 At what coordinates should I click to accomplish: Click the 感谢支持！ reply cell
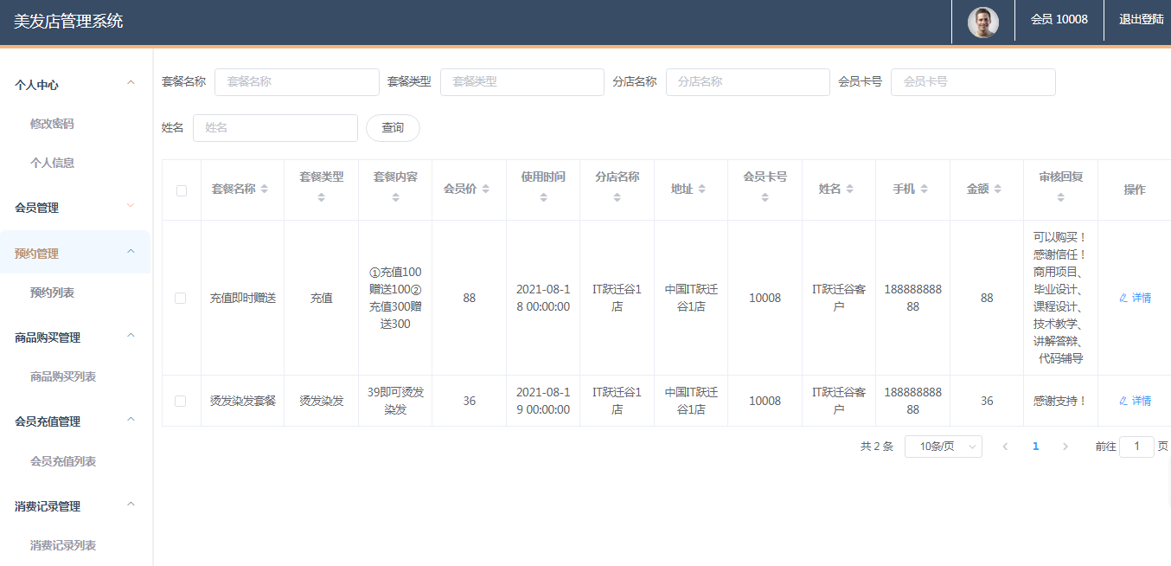(x=1060, y=401)
